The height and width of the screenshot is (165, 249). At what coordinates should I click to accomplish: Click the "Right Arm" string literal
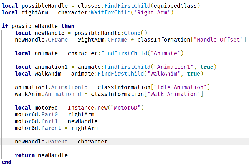coord(152,12)
